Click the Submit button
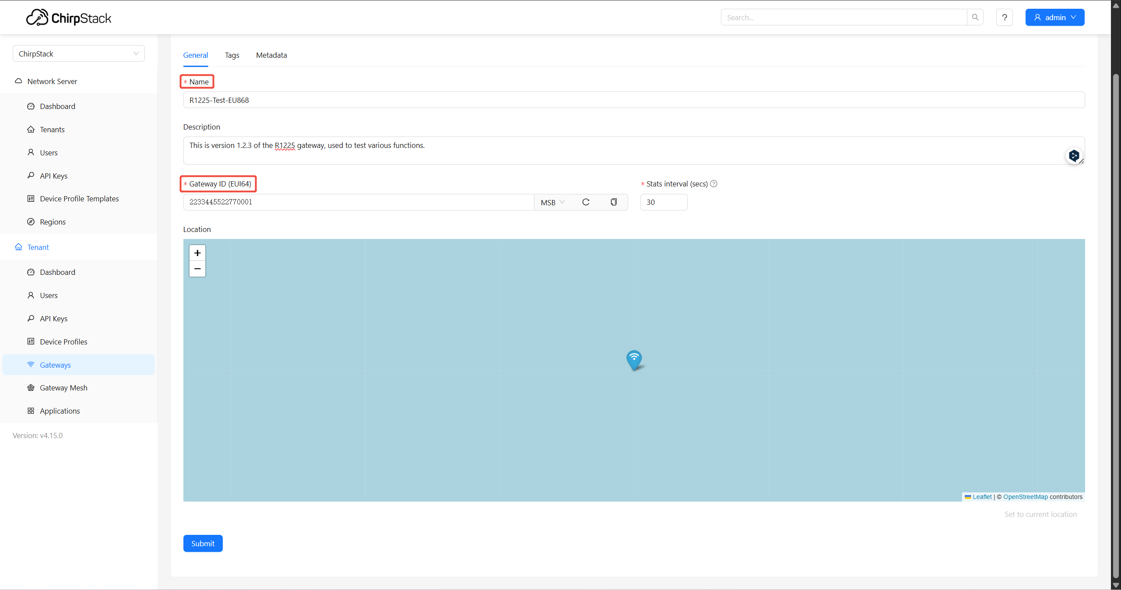Image resolution: width=1121 pixels, height=590 pixels. click(x=203, y=543)
